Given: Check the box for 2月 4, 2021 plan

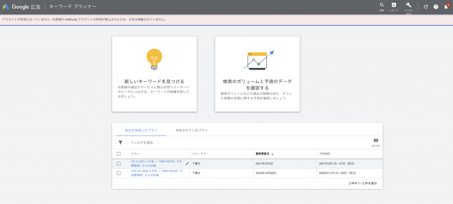Looking at the screenshot, I should pyautogui.click(x=119, y=164).
